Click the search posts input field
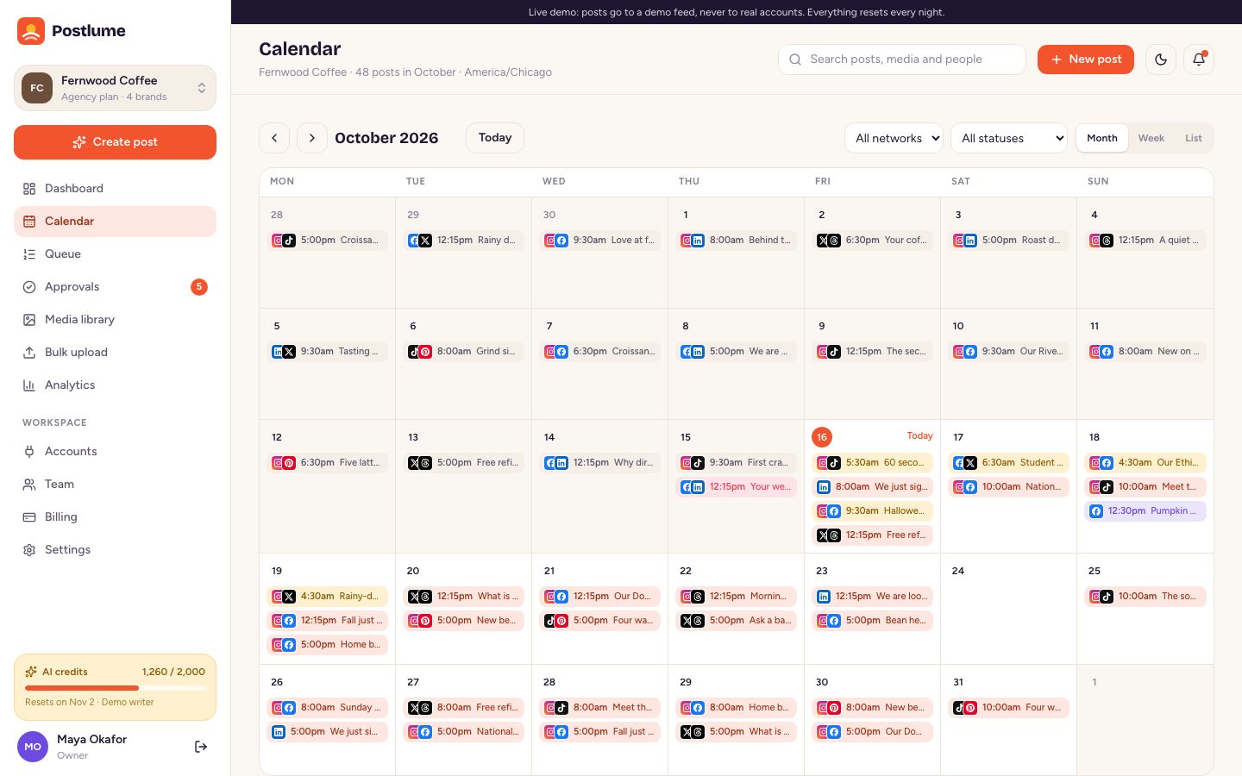The image size is (1242, 776). [902, 59]
